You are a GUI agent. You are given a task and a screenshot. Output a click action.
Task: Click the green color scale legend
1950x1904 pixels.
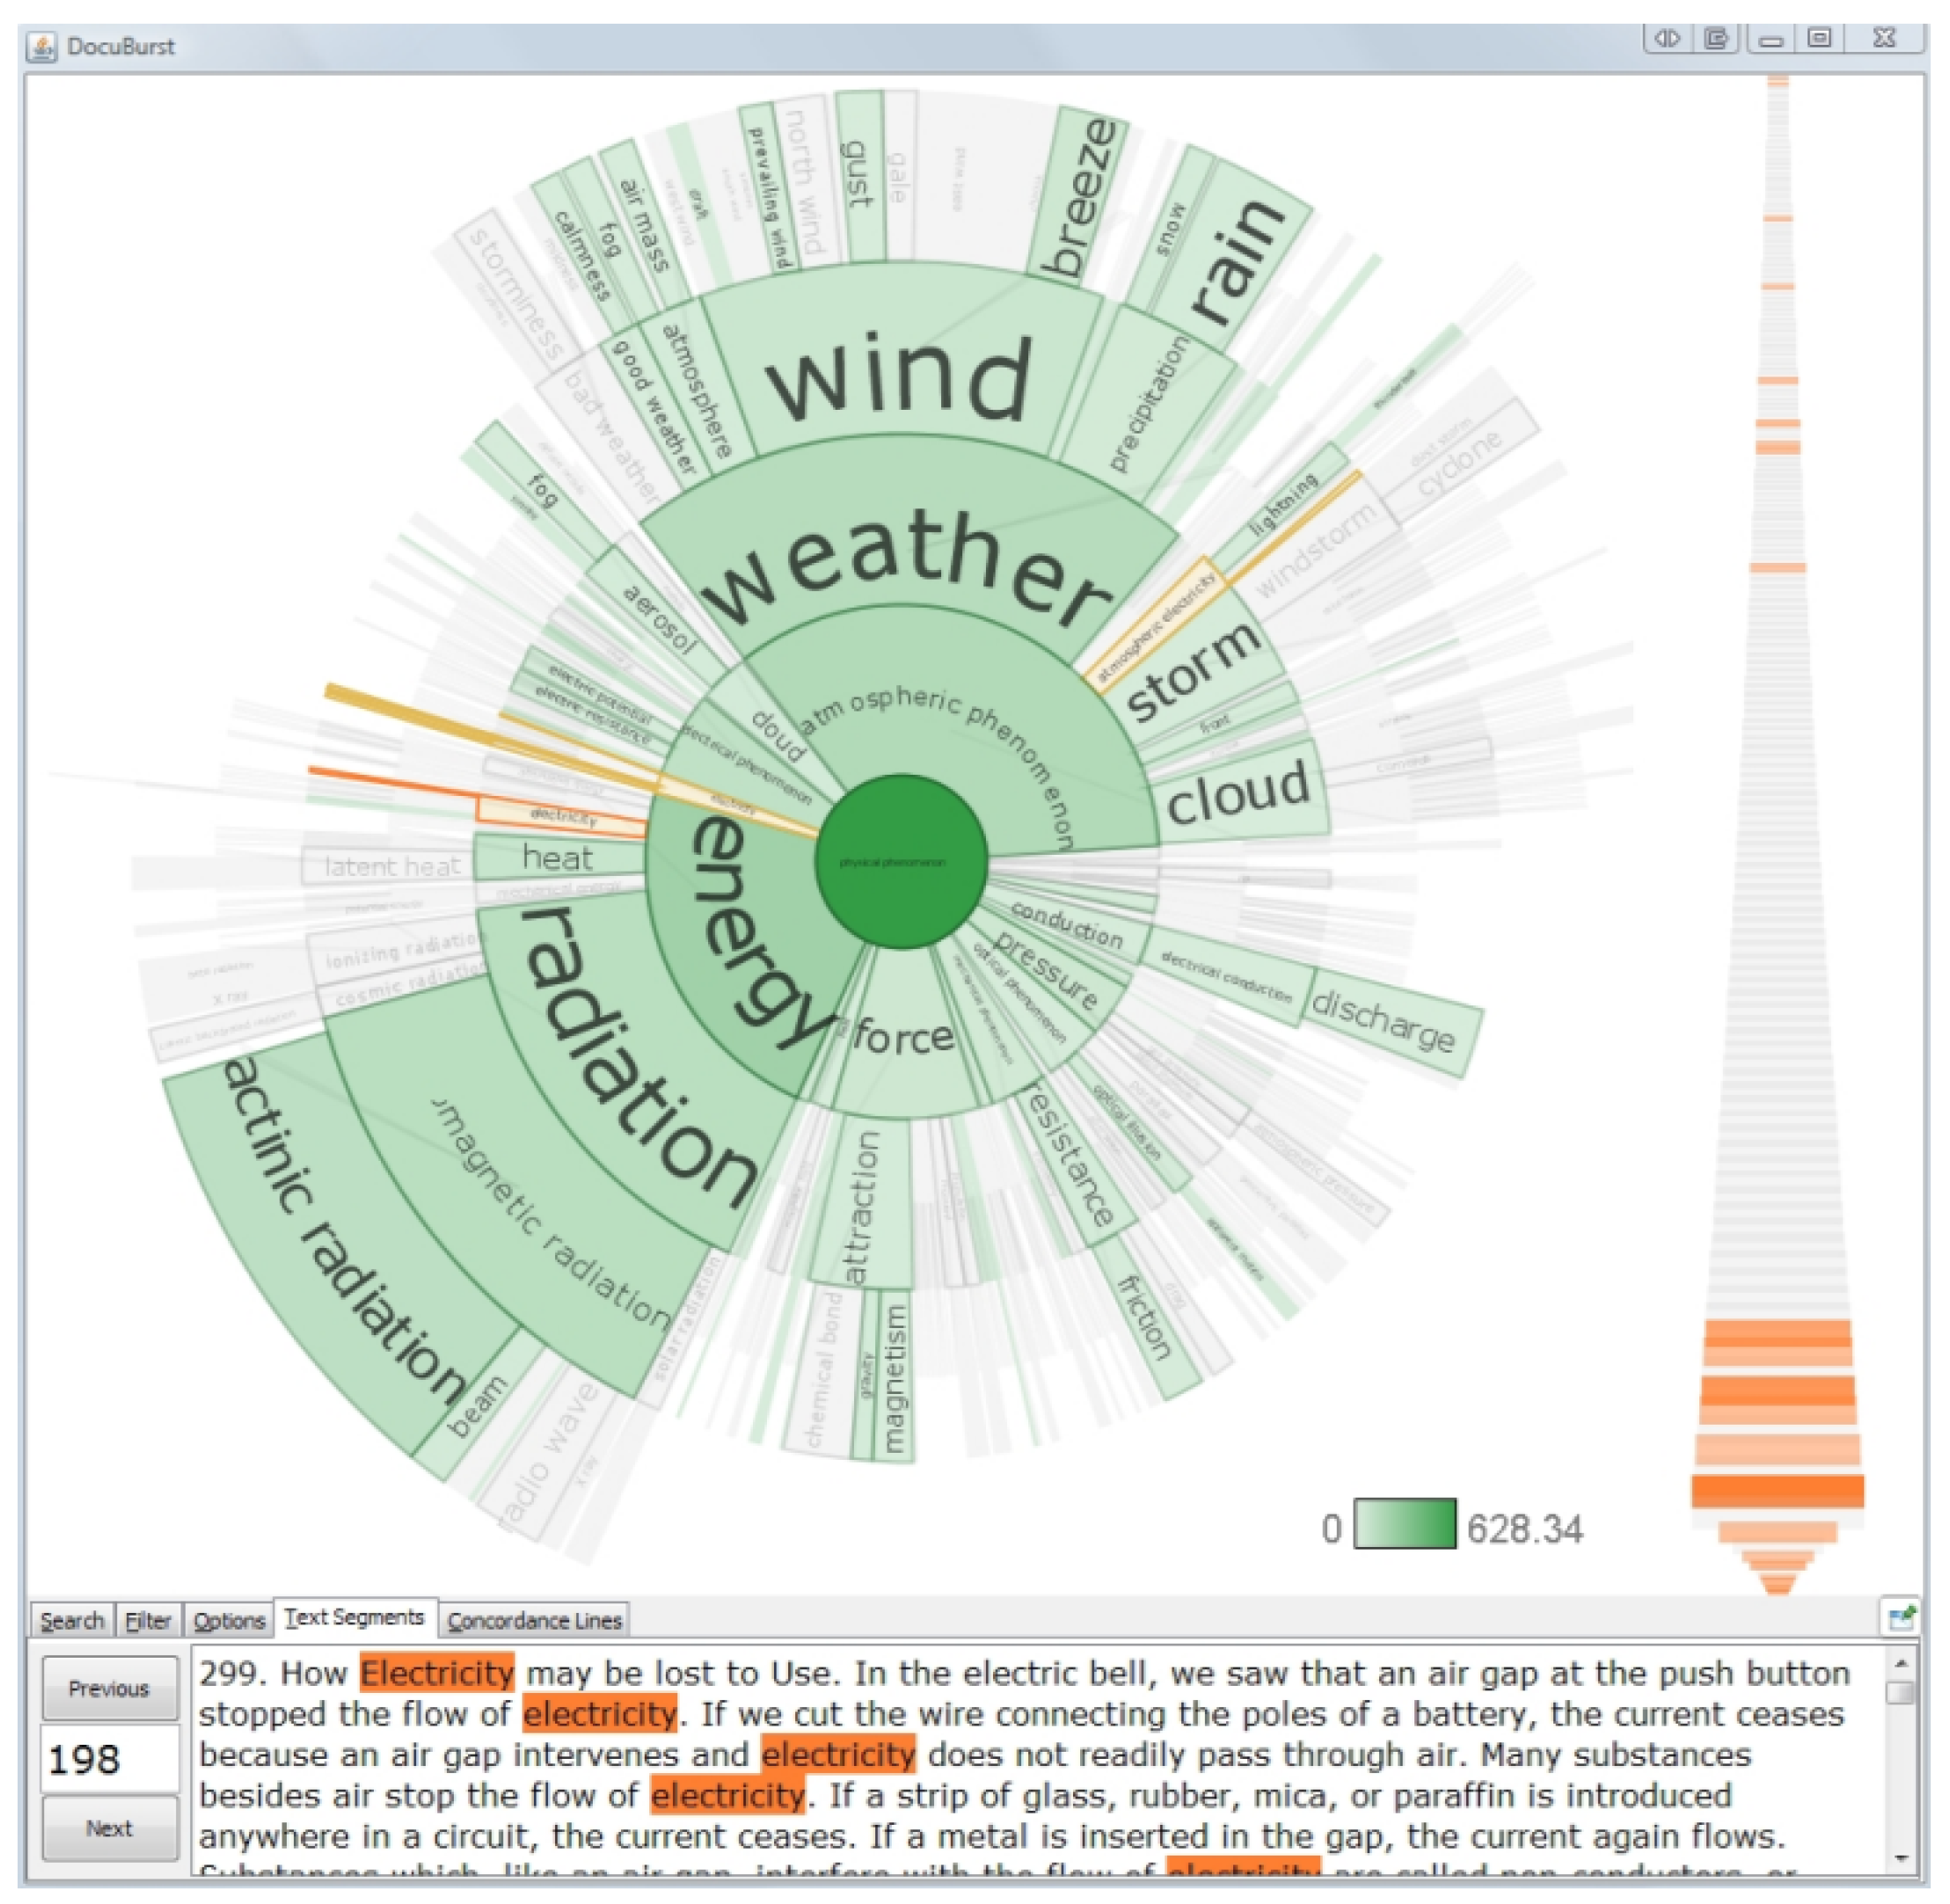click(x=1404, y=1524)
